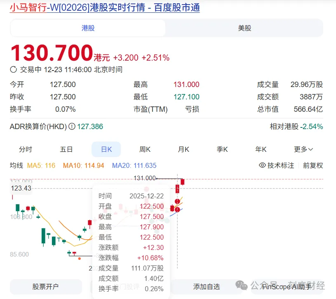Viewport: 336px width, 299px height.
Task: Select the 分时 chart tab
Action: 26,149
